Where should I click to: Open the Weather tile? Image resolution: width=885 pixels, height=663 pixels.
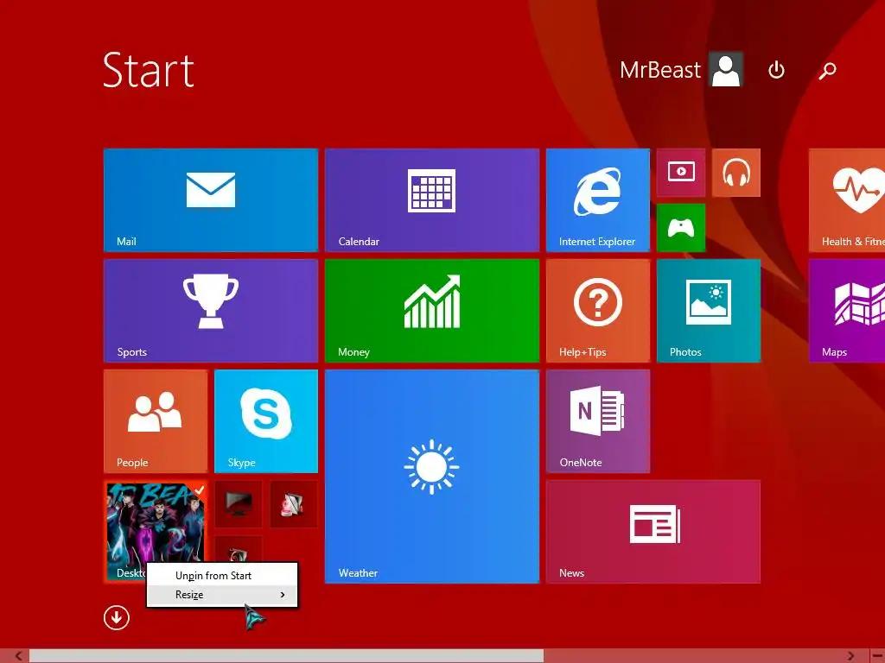(432, 477)
